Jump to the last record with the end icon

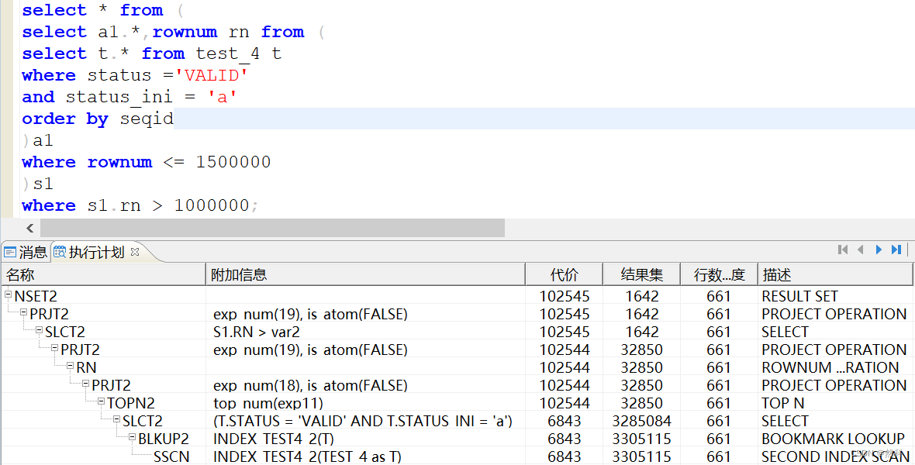[x=896, y=250]
